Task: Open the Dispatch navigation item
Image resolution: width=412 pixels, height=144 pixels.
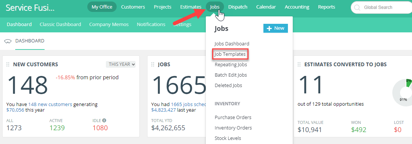Action: coord(238,7)
